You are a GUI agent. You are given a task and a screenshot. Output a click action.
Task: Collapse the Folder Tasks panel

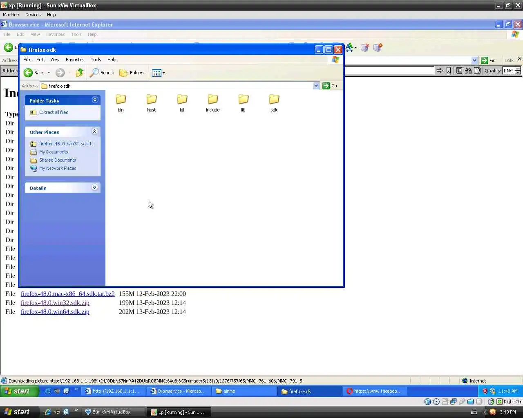pyautogui.click(x=95, y=100)
